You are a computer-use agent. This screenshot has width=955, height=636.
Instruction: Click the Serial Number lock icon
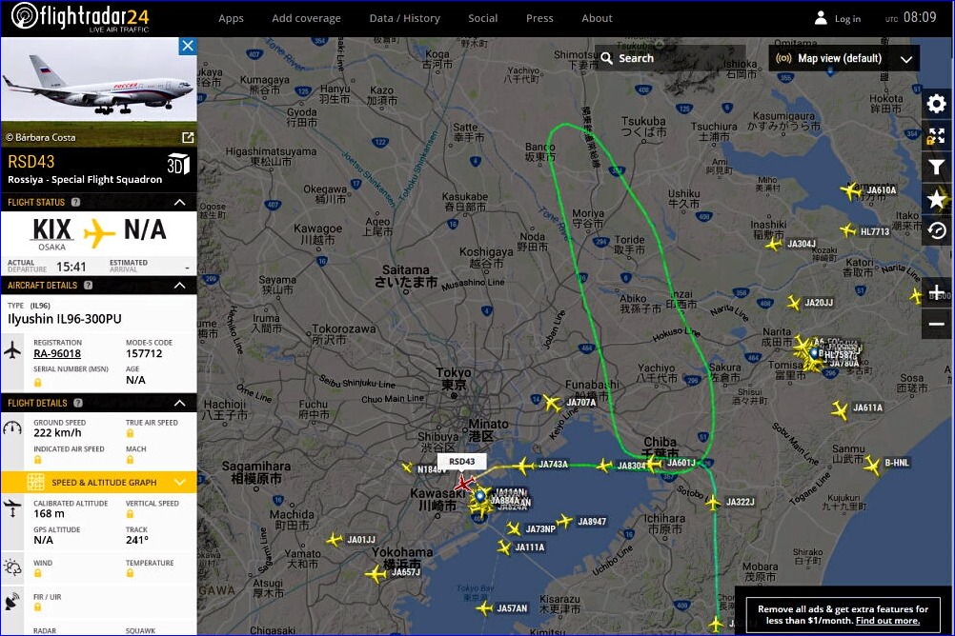click(38, 382)
